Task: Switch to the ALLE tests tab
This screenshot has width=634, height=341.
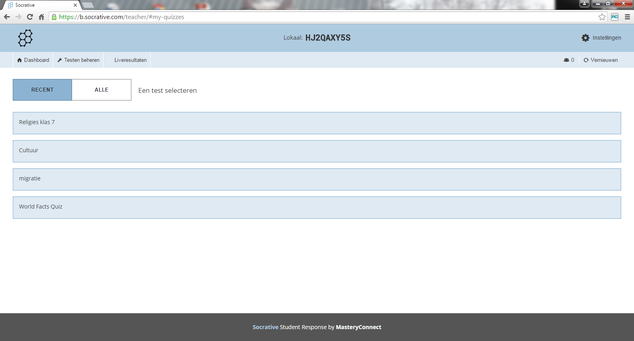Action: click(x=101, y=90)
